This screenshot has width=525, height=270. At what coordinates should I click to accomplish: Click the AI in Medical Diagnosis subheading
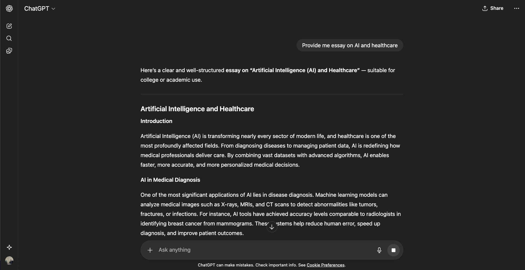point(170,180)
